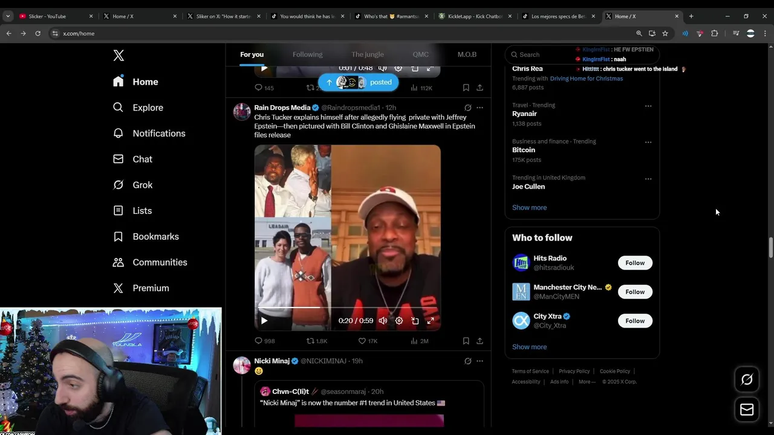This screenshot has height=435, width=774.
Task: Open Grok explain on Nicki Minaj post
Action: 467,361
